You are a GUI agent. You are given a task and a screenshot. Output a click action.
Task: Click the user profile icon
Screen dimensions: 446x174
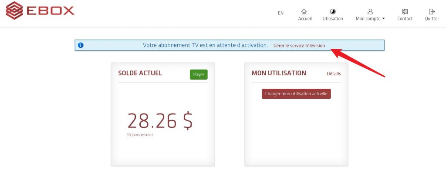tap(370, 11)
